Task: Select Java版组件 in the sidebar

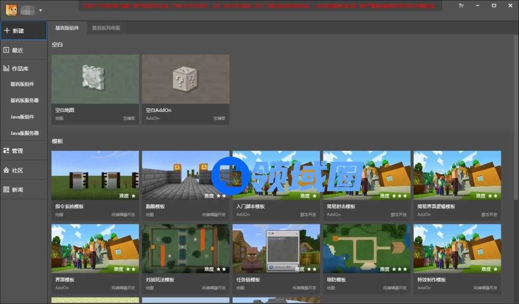Action: (x=22, y=117)
